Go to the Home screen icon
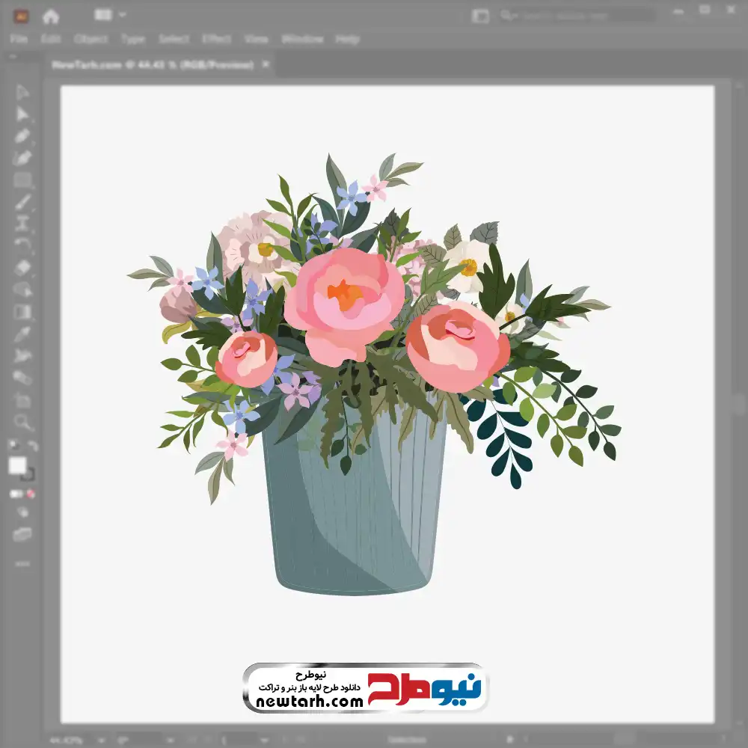Image resolution: width=748 pixels, height=748 pixels. coord(51,16)
